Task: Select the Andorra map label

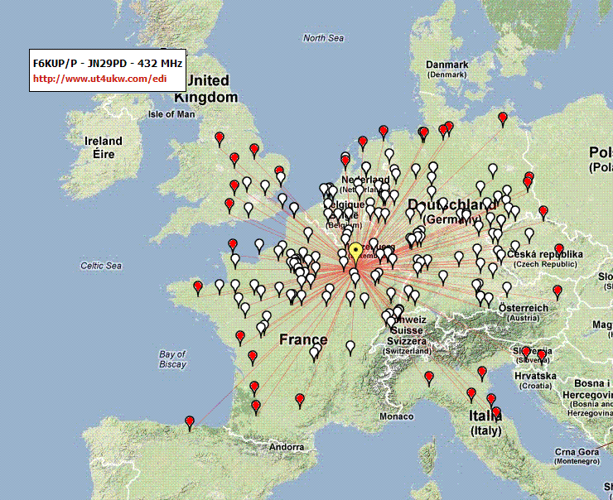Action: 287,446
